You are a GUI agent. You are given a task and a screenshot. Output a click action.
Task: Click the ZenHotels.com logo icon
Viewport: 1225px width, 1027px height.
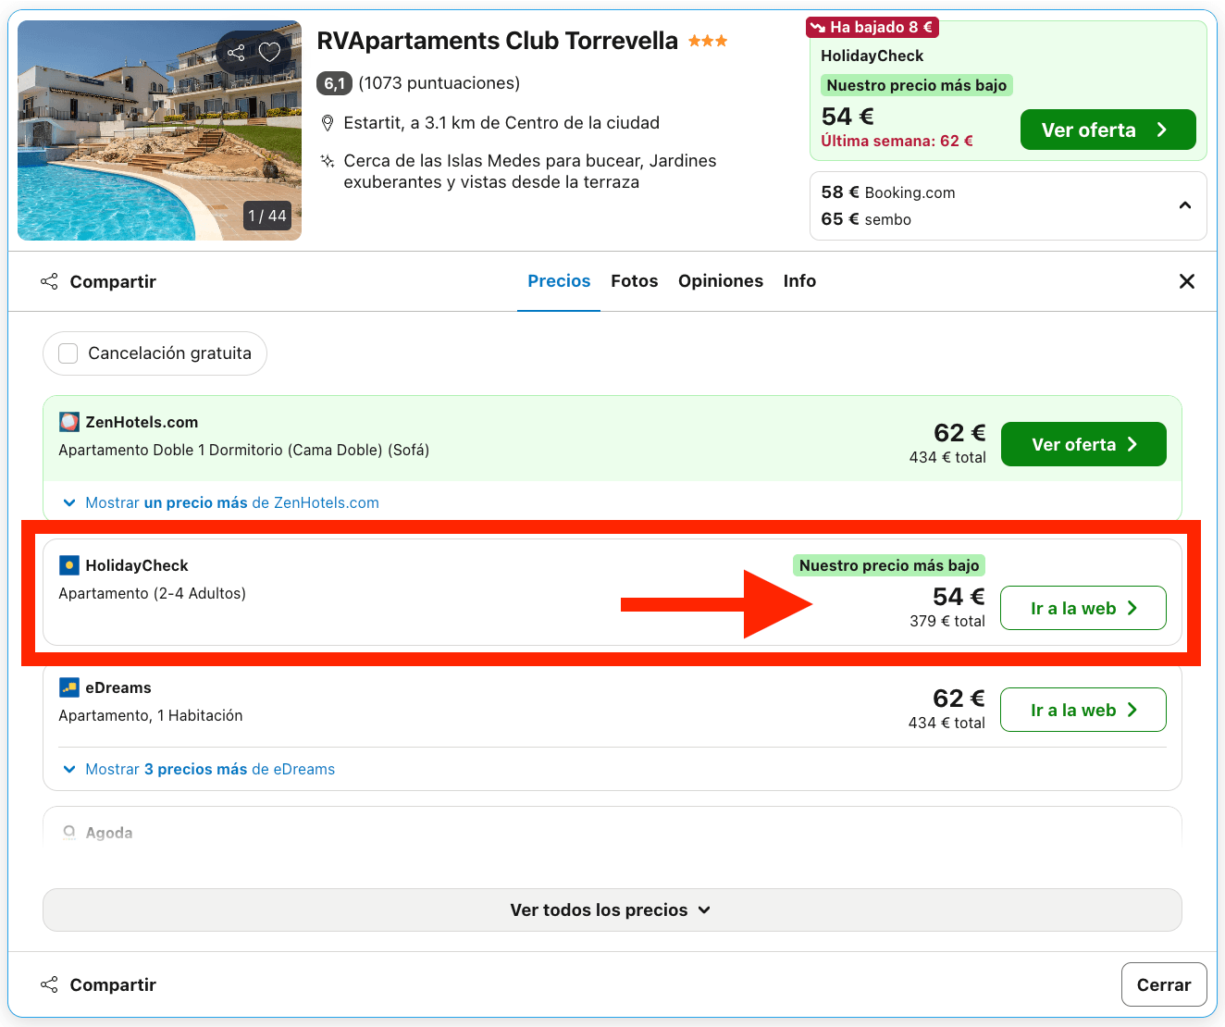point(69,422)
